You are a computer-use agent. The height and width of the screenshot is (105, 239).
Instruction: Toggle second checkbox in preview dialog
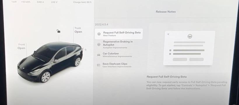(170, 54)
